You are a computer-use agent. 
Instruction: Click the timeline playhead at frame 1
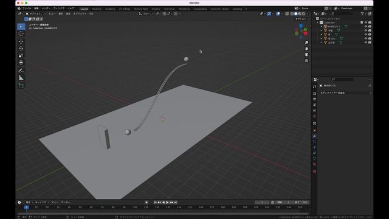tap(26, 207)
